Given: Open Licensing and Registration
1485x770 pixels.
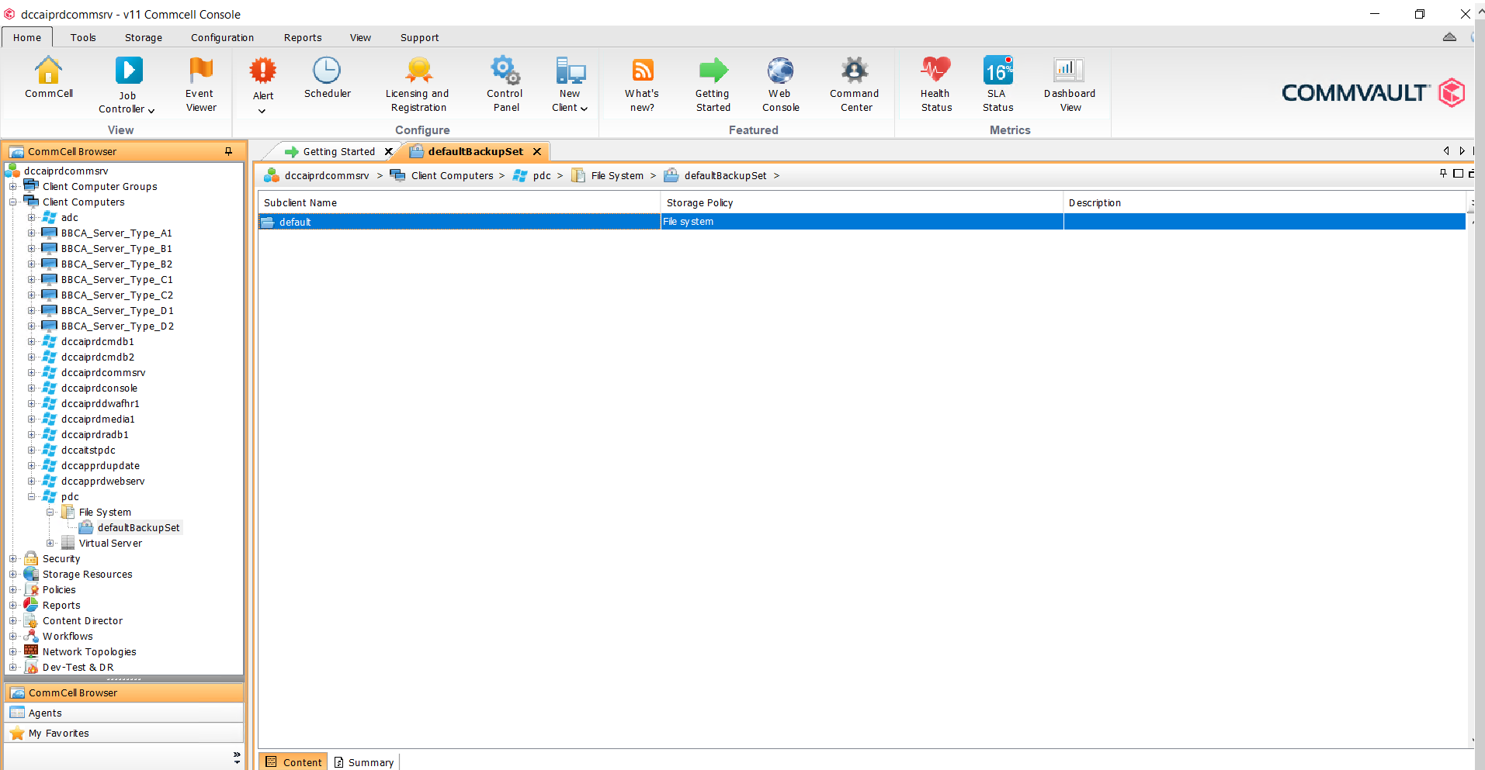Looking at the screenshot, I should point(418,84).
